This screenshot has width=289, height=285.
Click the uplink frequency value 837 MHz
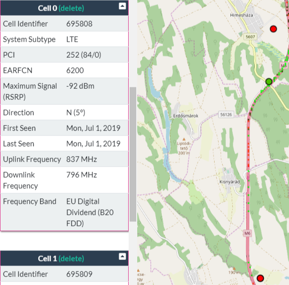pos(81,160)
